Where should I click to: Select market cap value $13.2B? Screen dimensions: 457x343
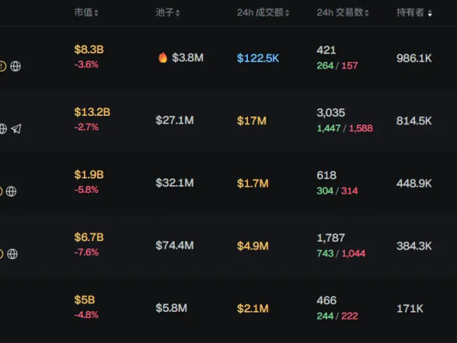point(92,112)
